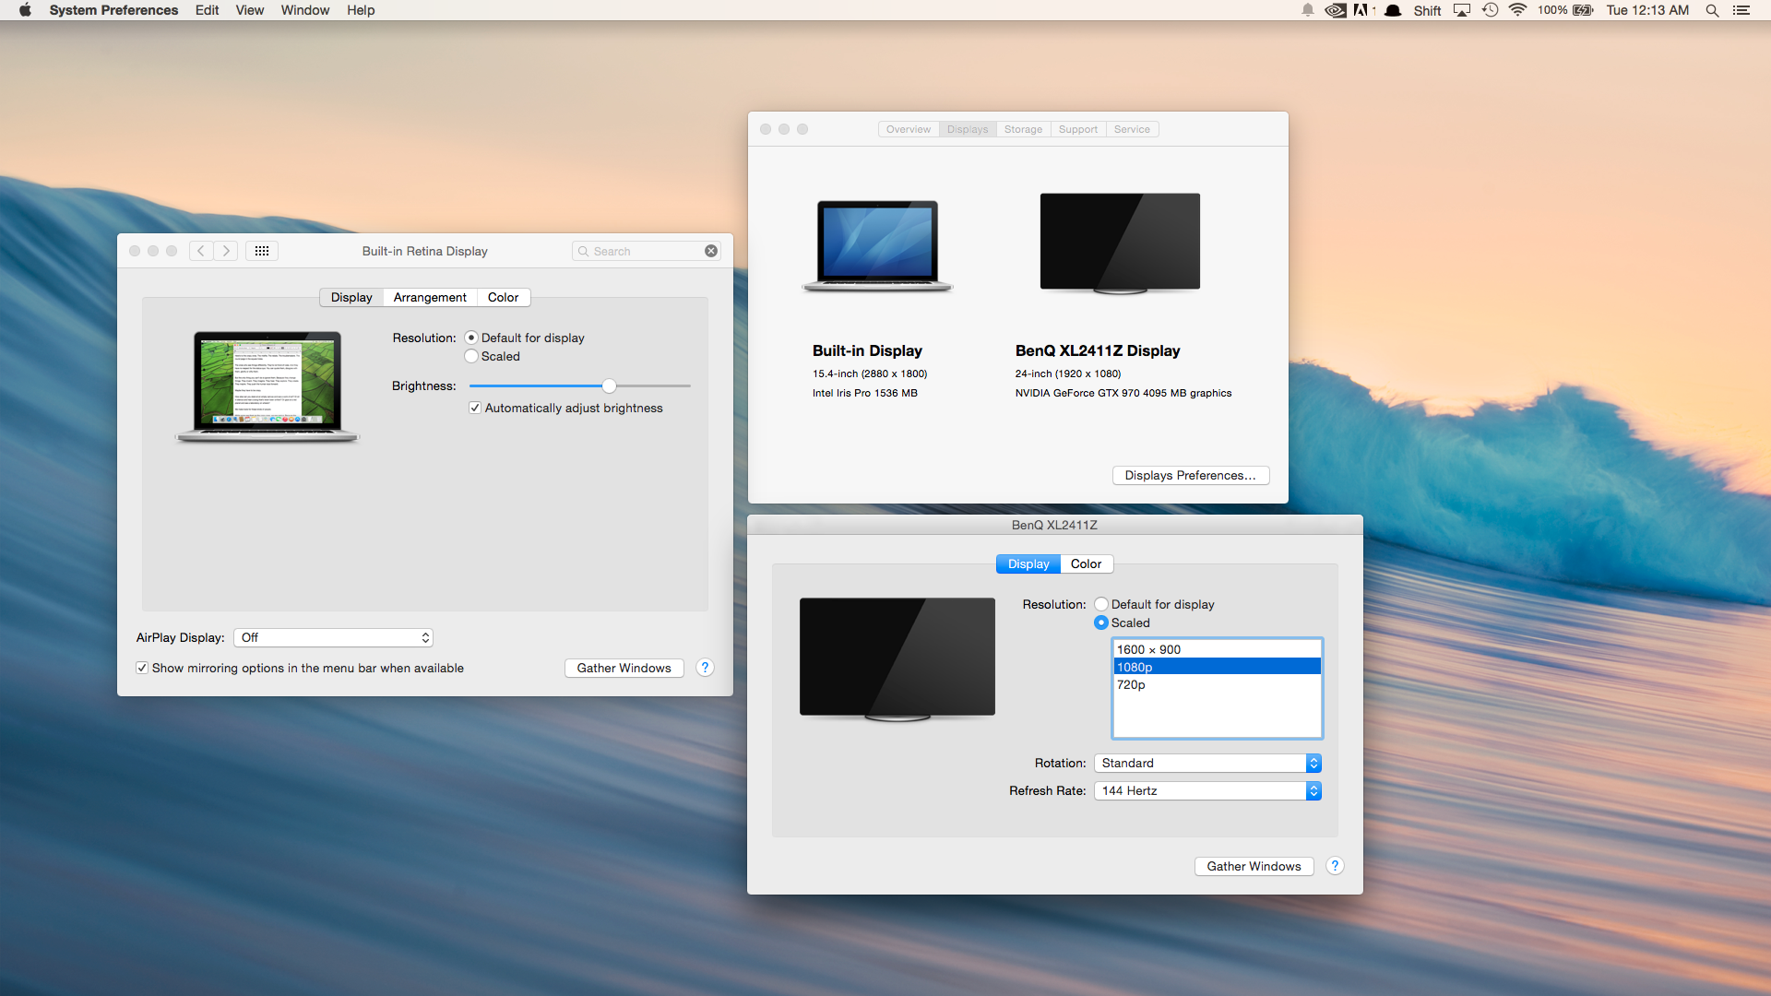1771x996 pixels.
Task: Go forward in System Preferences
Action: coord(226,251)
